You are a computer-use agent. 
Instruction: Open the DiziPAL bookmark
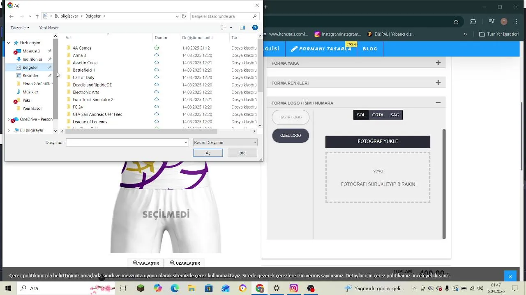pyautogui.click(x=391, y=34)
